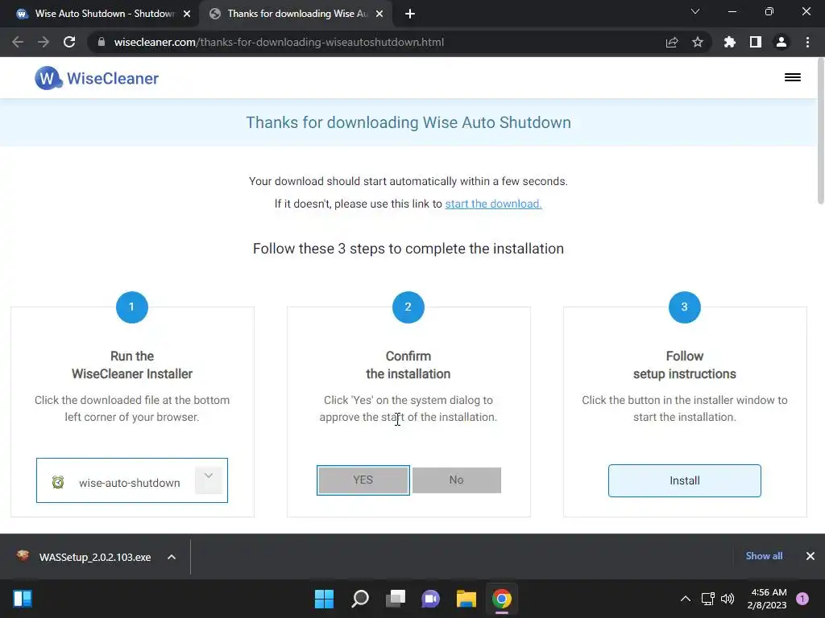The image size is (825, 618).
Task: Click the page vertical scrollbar
Action: point(820,131)
